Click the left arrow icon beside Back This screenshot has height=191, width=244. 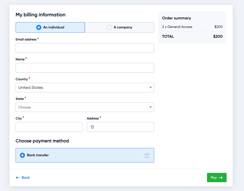pos(18,178)
